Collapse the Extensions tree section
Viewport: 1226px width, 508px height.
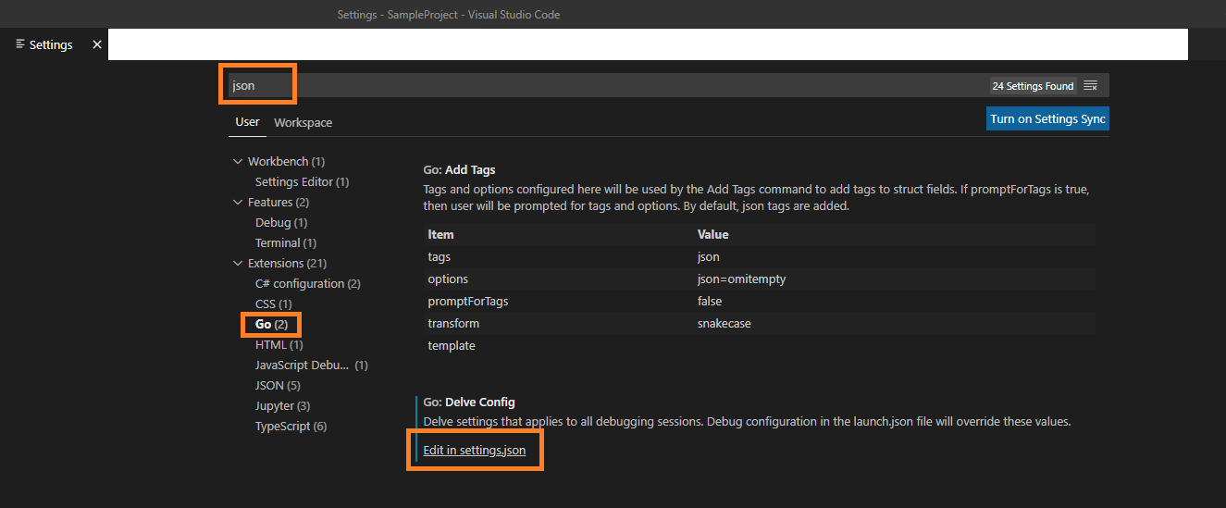(238, 264)
